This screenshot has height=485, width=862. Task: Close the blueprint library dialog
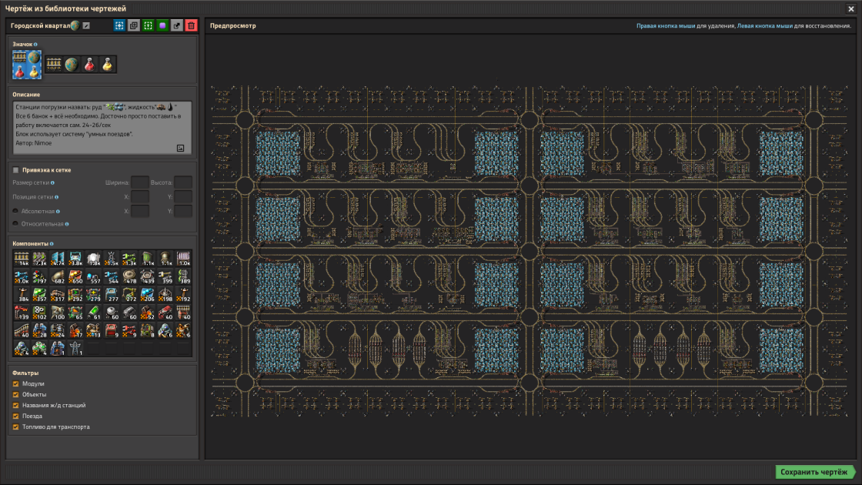851,8
